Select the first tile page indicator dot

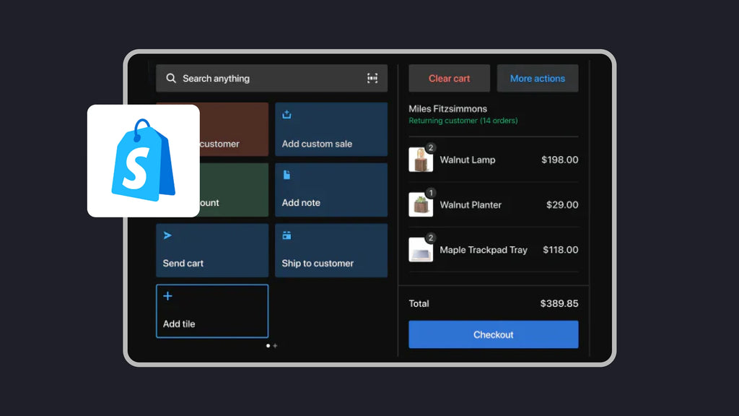tap(268, 346)
